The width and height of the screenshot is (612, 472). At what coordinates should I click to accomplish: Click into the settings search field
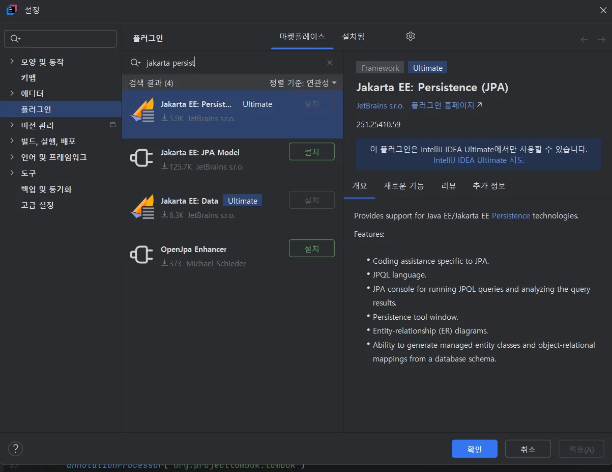61,39
